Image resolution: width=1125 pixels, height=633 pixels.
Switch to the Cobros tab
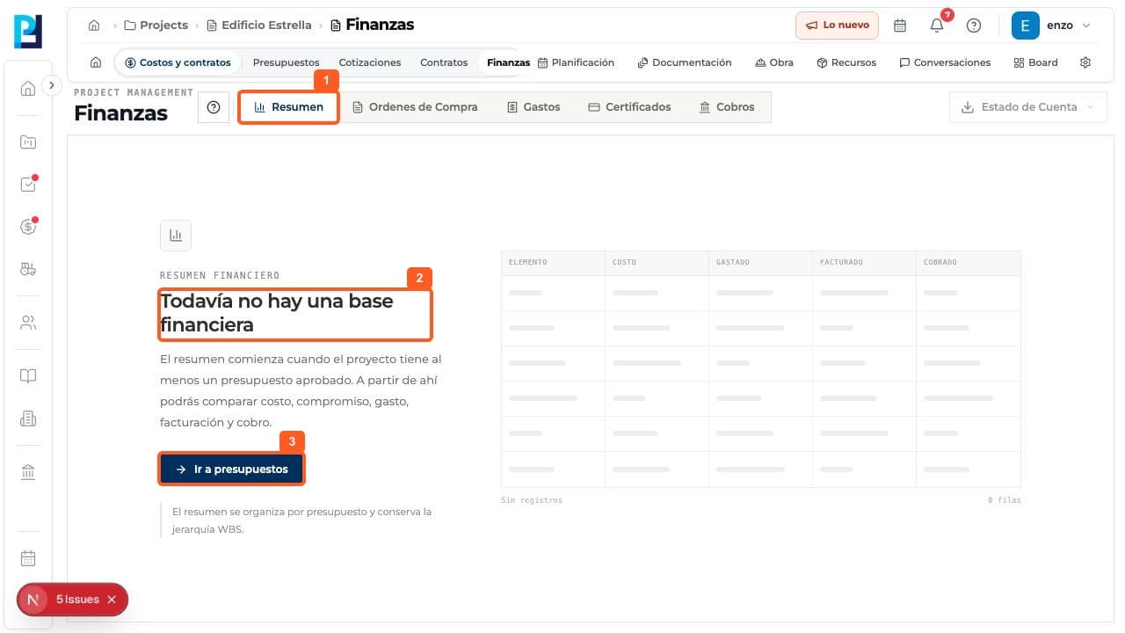click(x=727, y=107)
